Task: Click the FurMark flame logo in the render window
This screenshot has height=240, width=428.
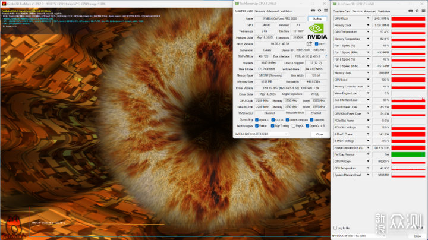Action: [x=13, y=227]
